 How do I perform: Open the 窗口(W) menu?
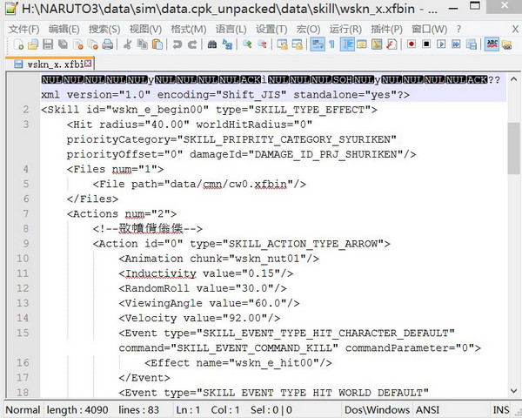pyautogui.click(x=430, y=30)
